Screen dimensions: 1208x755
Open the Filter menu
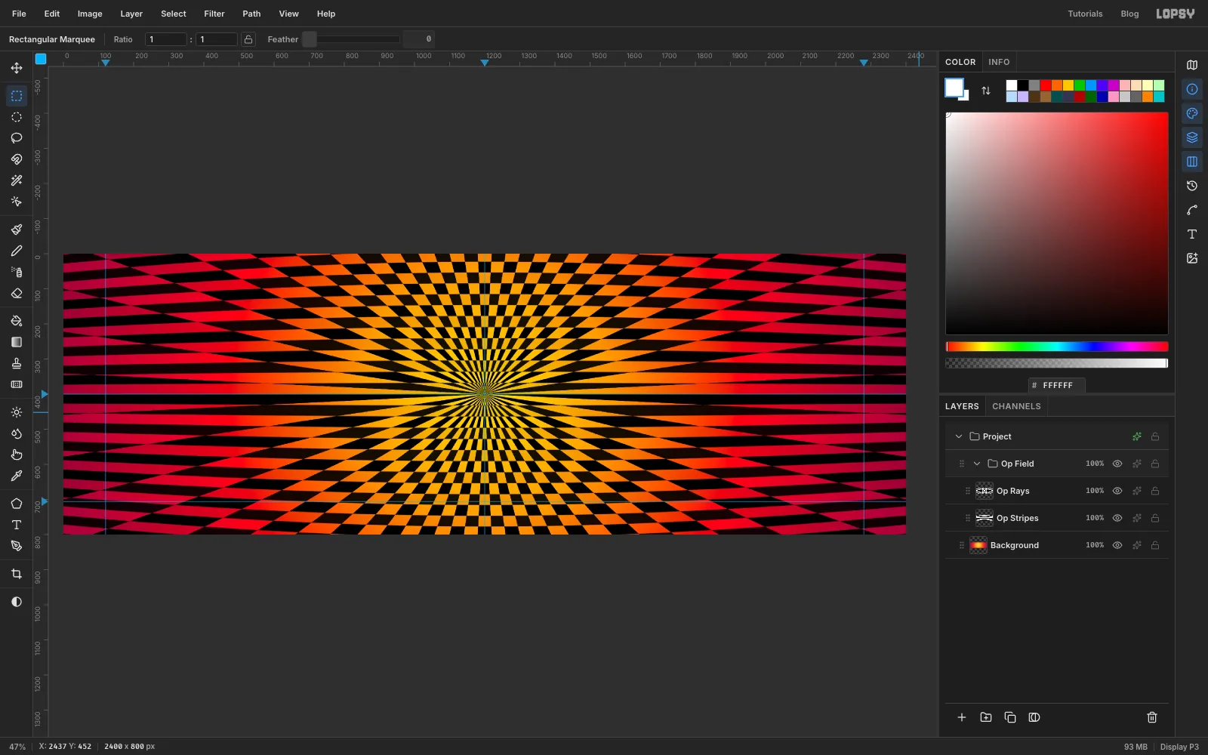(x=214, y=14)
